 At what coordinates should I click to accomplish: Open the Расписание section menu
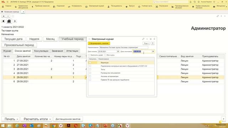[x=162, y=7]
